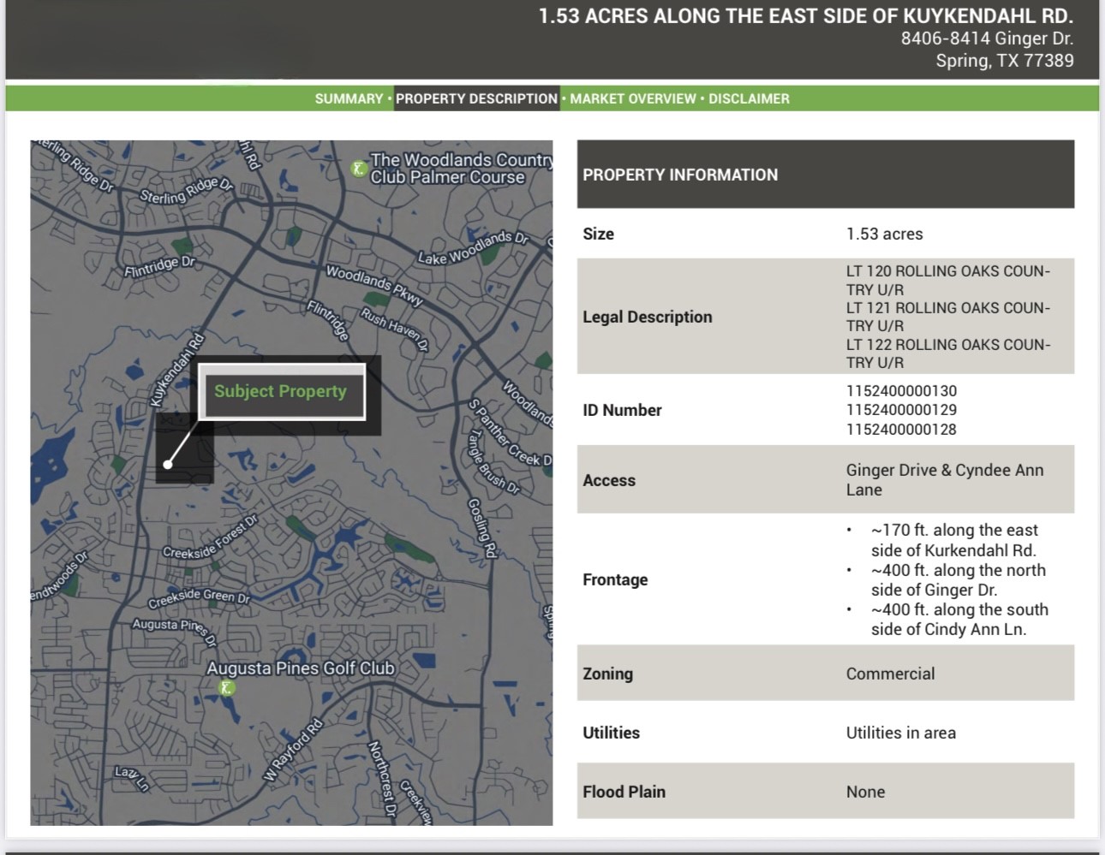Click the W Rayford Rd map label
Screen dimensions: 1105x855
click(293, 751)
